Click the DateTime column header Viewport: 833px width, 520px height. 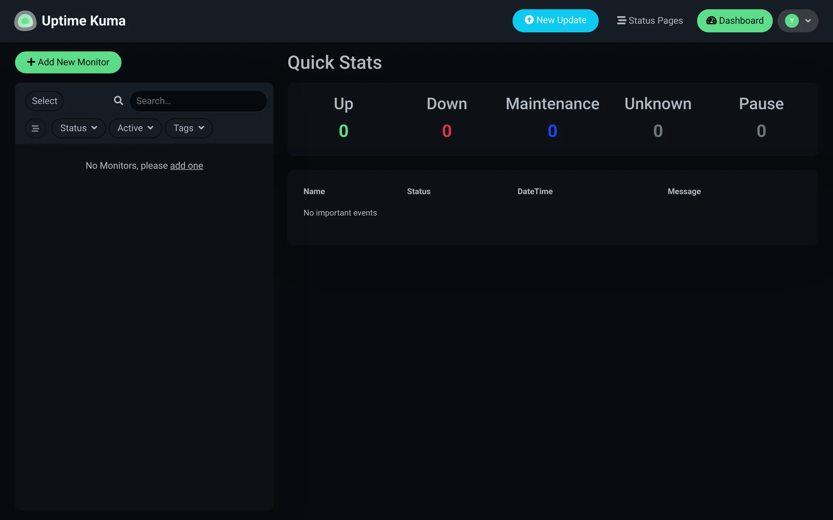[535, 191]
